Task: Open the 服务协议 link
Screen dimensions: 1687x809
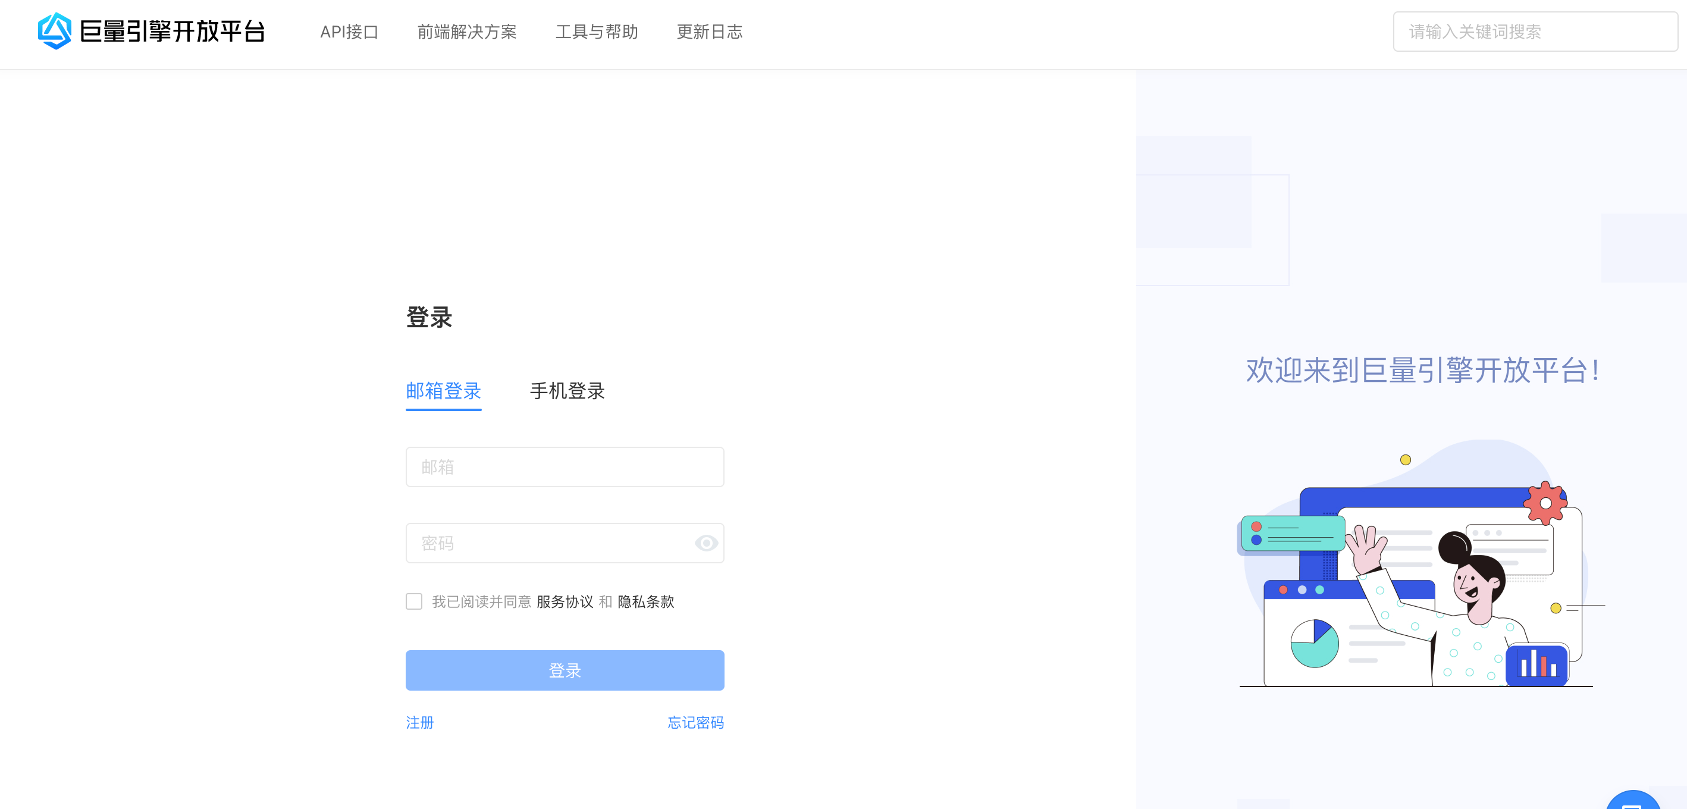Action: tap(565, 602)
